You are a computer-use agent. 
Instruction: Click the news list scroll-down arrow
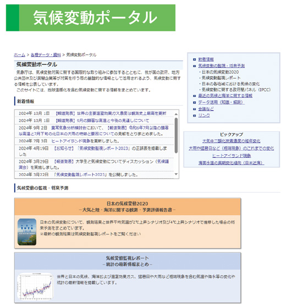(176, 174)
